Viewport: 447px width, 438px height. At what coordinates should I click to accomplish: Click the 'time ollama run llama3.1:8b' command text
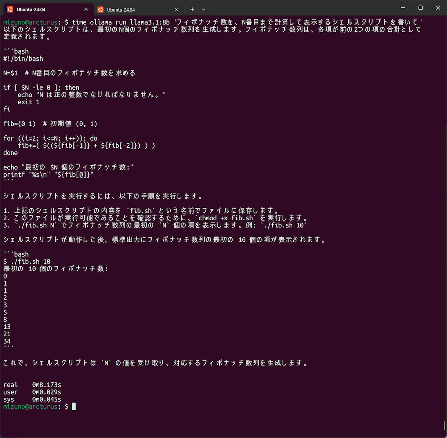click(x=121, y=22)
